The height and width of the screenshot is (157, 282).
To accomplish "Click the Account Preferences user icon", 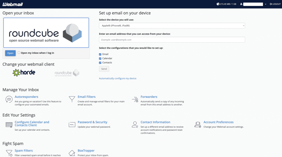I will pyautogui.click(x=198, y=125).
